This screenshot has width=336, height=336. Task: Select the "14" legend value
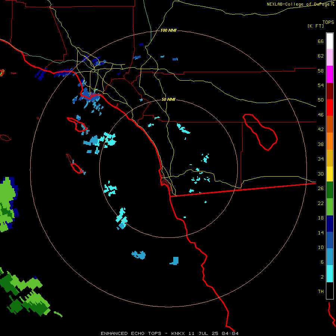tap(321, 233)
